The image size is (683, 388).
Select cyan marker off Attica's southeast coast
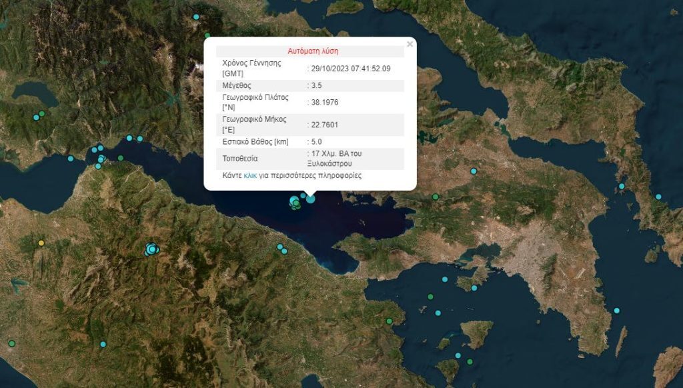coord(616,311)
